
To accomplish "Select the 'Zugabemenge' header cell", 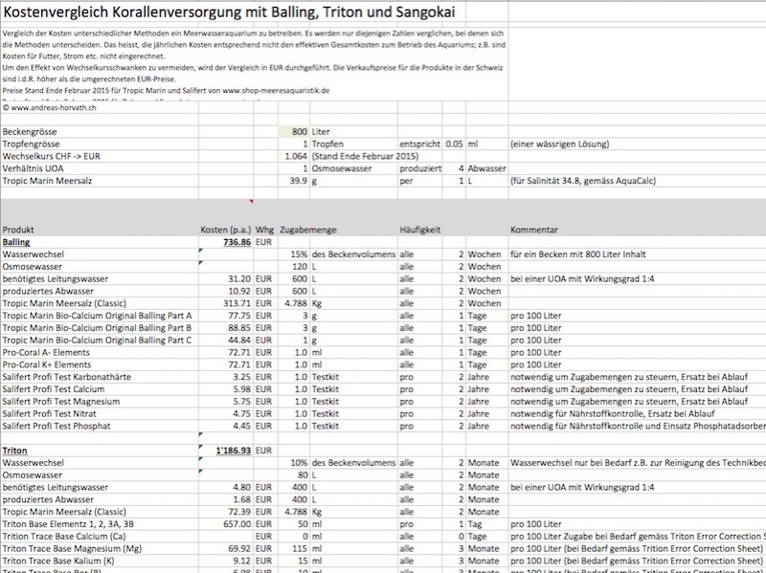I will coord(308,230).
